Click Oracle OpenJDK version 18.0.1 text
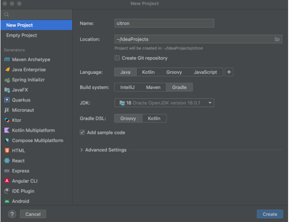The width and height of the screenshot is (289, 222). tap(166, 103)
